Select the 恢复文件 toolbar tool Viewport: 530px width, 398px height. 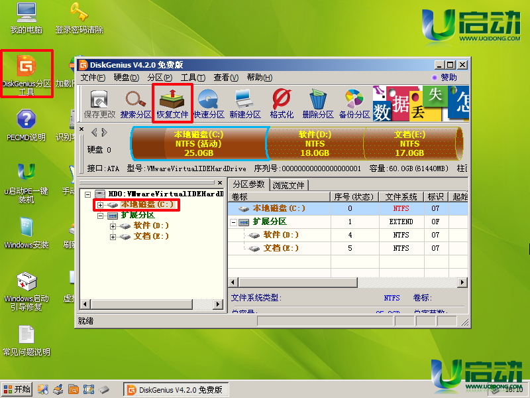click(172, 103)
